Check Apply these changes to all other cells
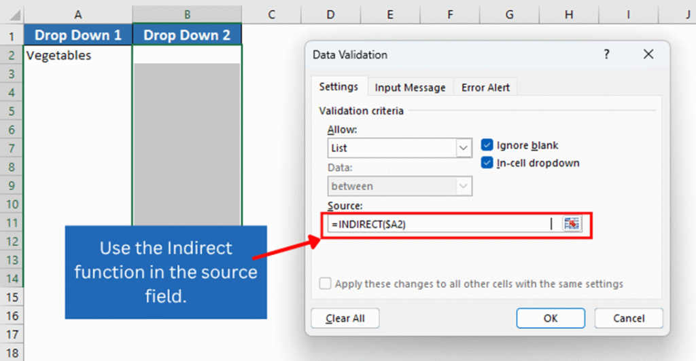The width and height of the screenshot is (696, 361). 325,284
